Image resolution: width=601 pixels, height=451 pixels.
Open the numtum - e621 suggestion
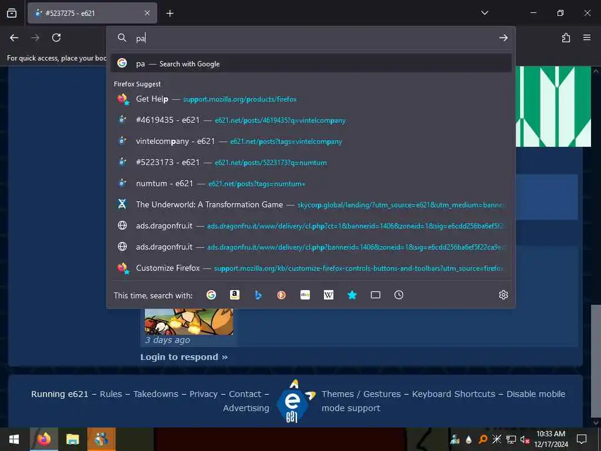tap(311, 183)
